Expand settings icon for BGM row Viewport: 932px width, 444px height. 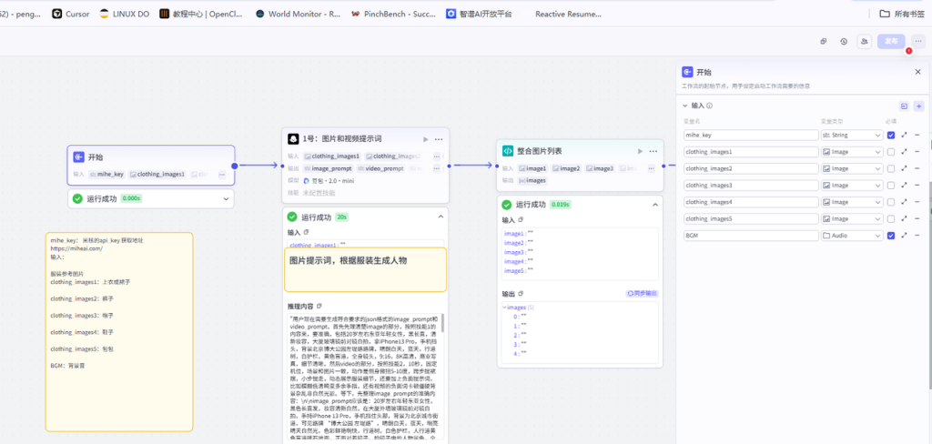pos(904,236)
